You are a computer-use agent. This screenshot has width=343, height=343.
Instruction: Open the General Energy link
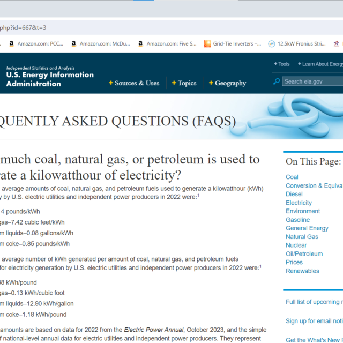[307, 228]
